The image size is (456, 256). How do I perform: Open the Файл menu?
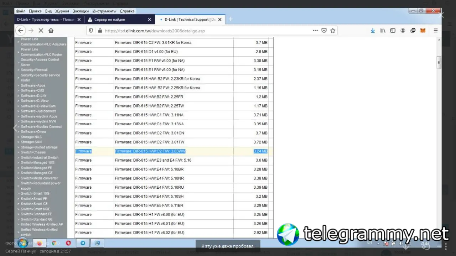tap(21, 11)
